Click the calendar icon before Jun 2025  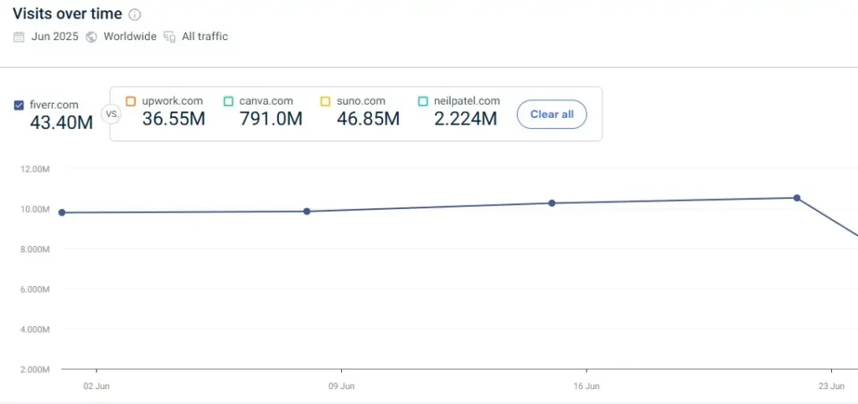pos(18,37)
